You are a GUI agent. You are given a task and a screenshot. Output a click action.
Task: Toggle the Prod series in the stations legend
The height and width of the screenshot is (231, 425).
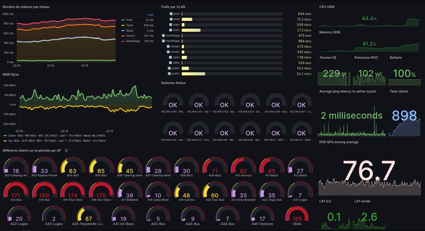pos(129,20)
